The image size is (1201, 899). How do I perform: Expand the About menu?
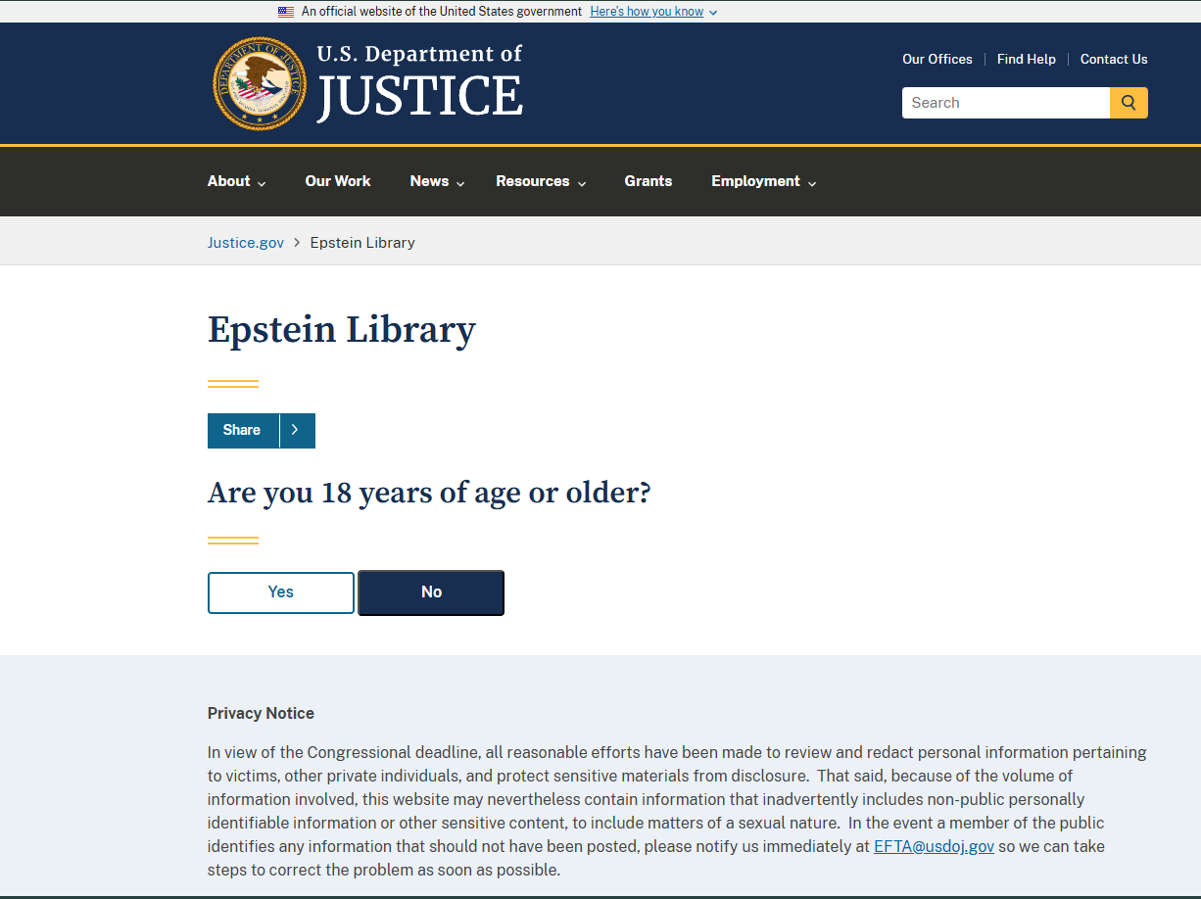(236, 181)
